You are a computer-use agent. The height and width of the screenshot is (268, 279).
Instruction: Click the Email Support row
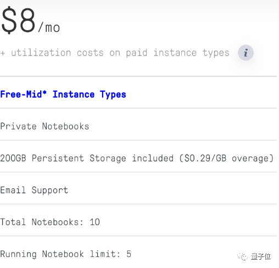(x=138, y=188)
